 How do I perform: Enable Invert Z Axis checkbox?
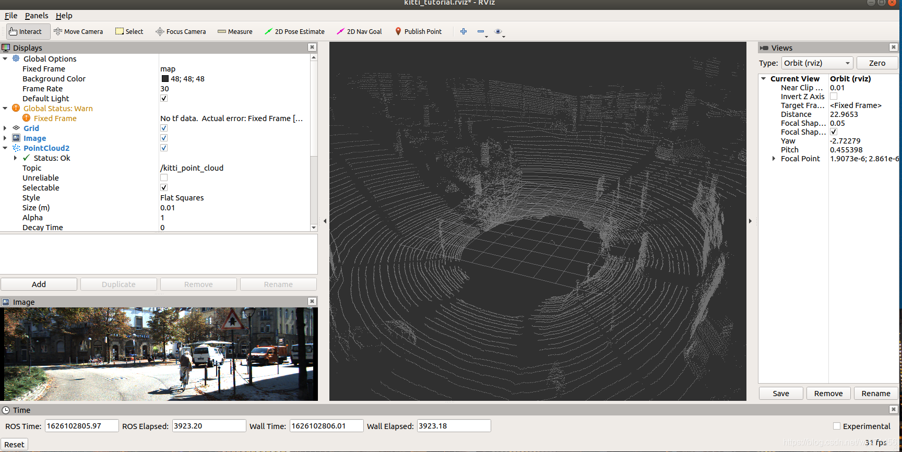pos(834,96)
